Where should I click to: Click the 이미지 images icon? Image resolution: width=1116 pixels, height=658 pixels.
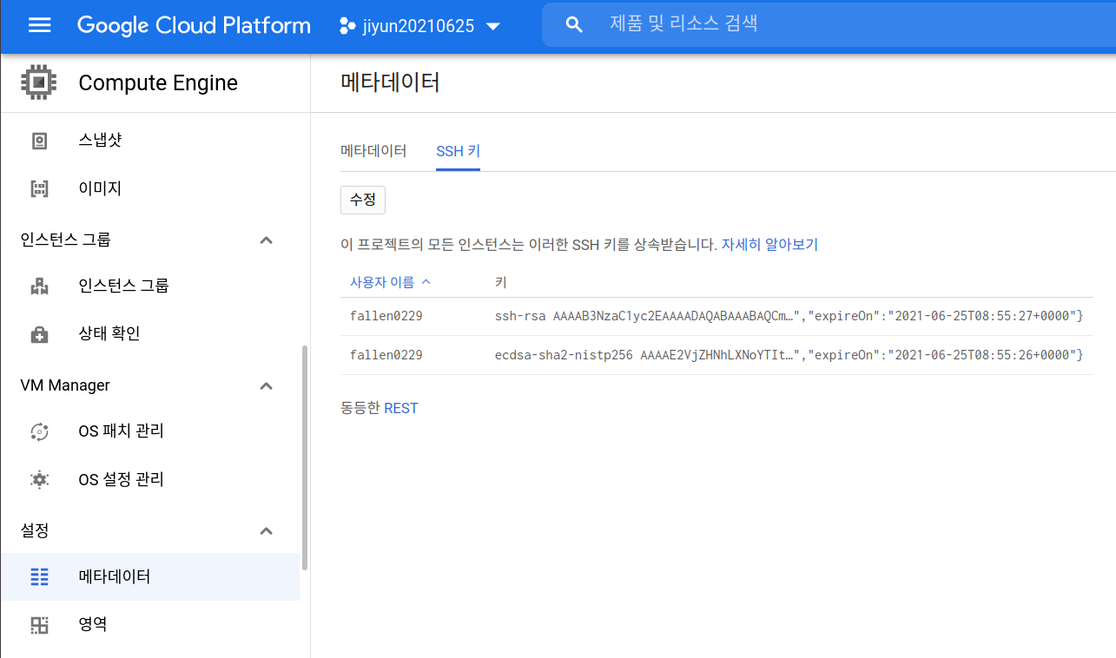coord(39,188)
